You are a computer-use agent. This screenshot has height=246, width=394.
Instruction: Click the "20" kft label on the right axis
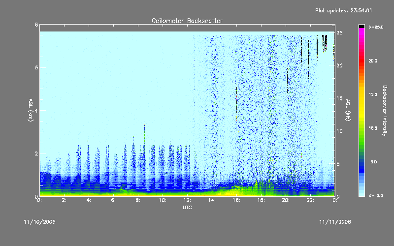click(339, 65)
